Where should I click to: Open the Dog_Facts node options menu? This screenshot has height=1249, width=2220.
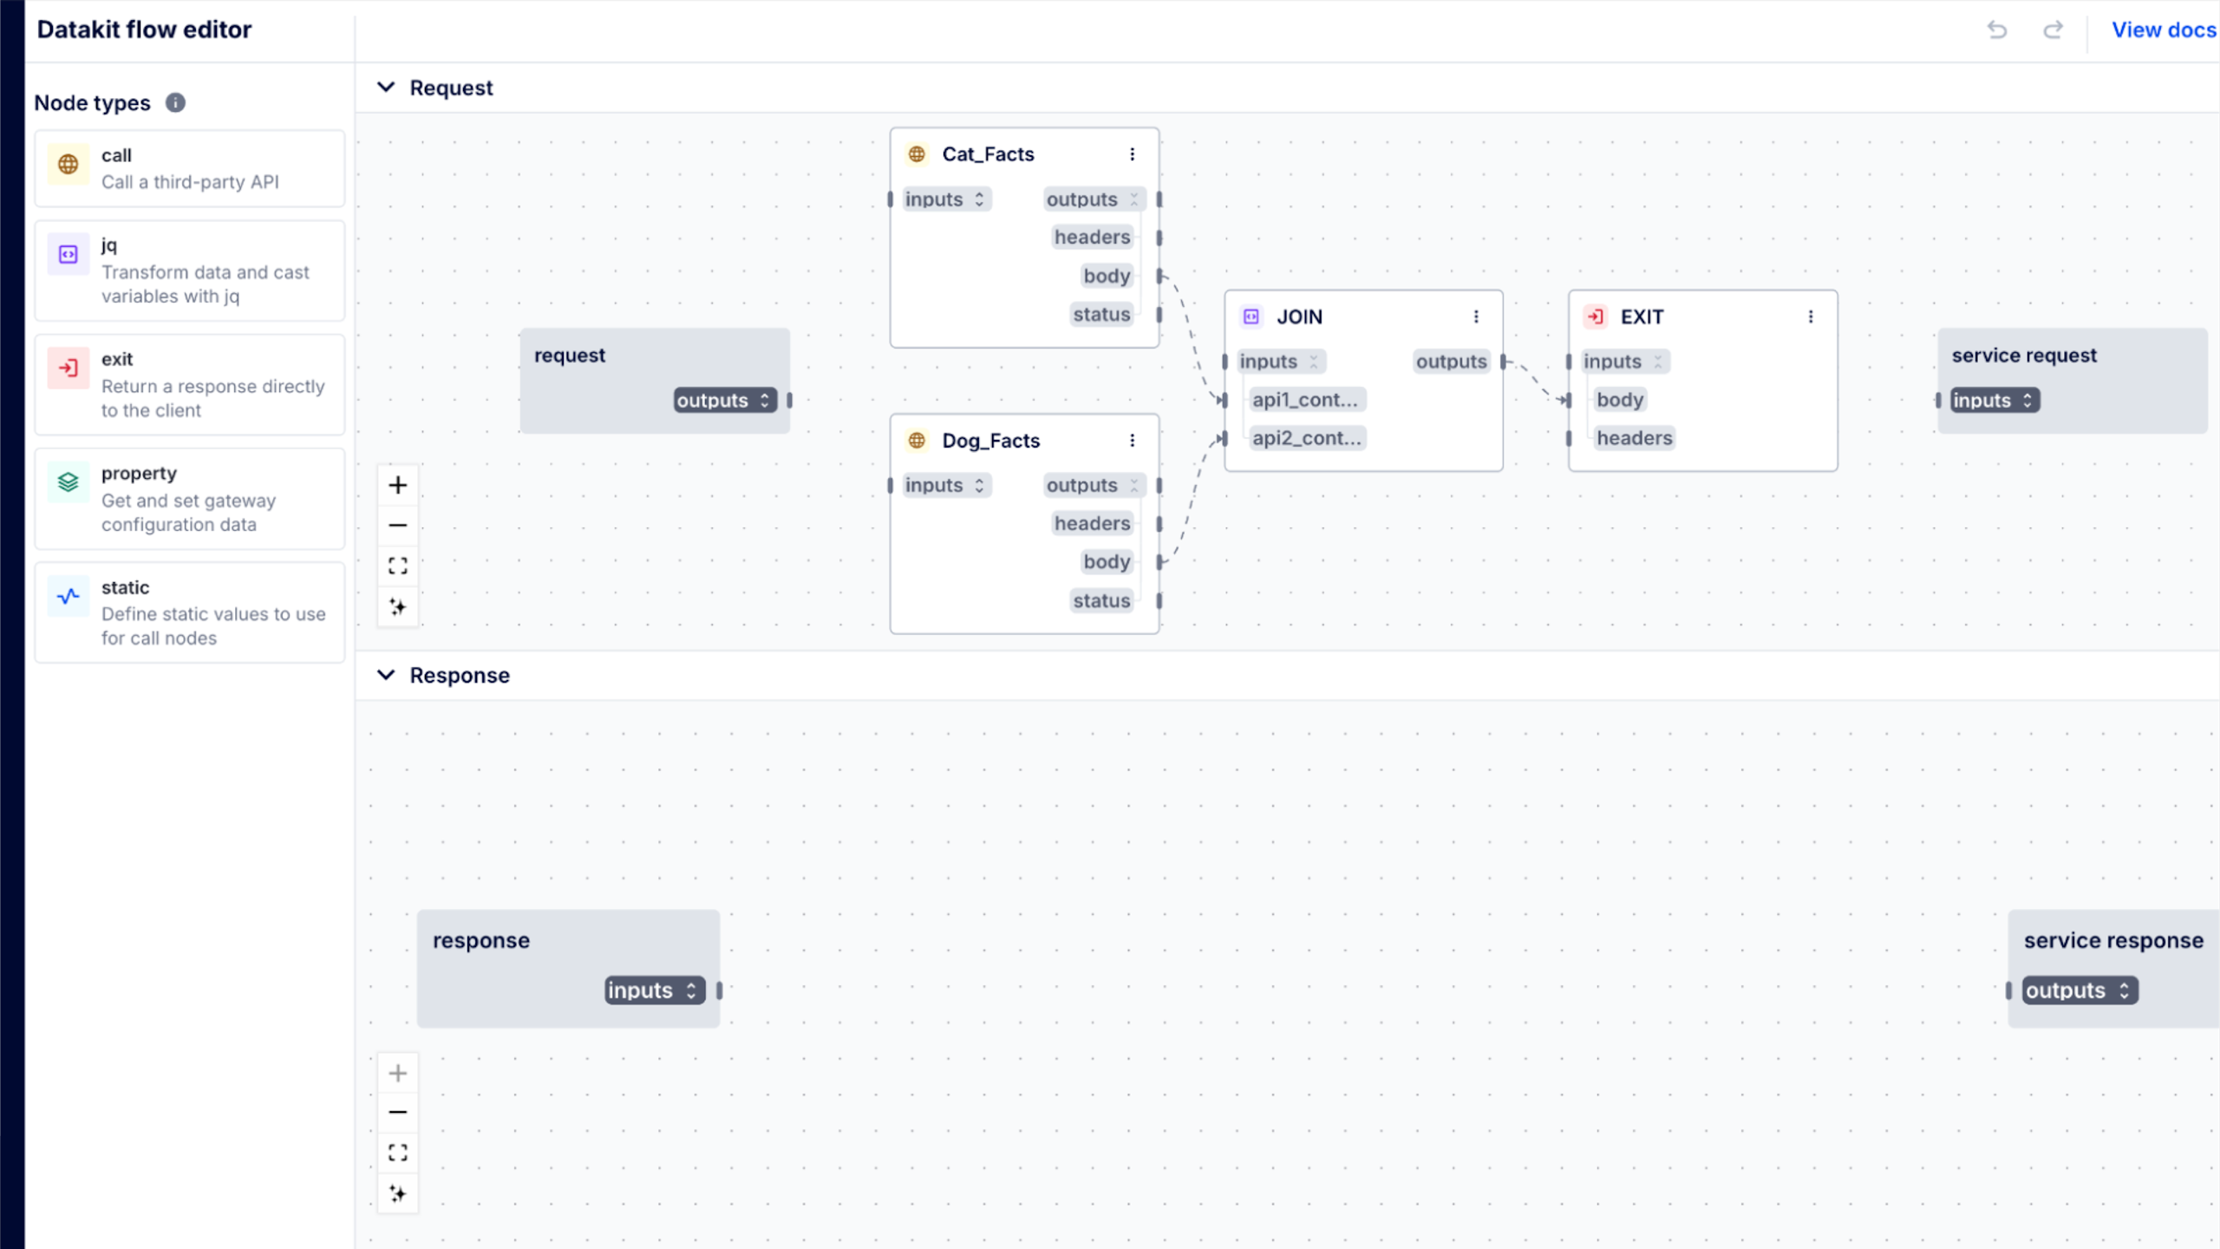click(1132, 441)
